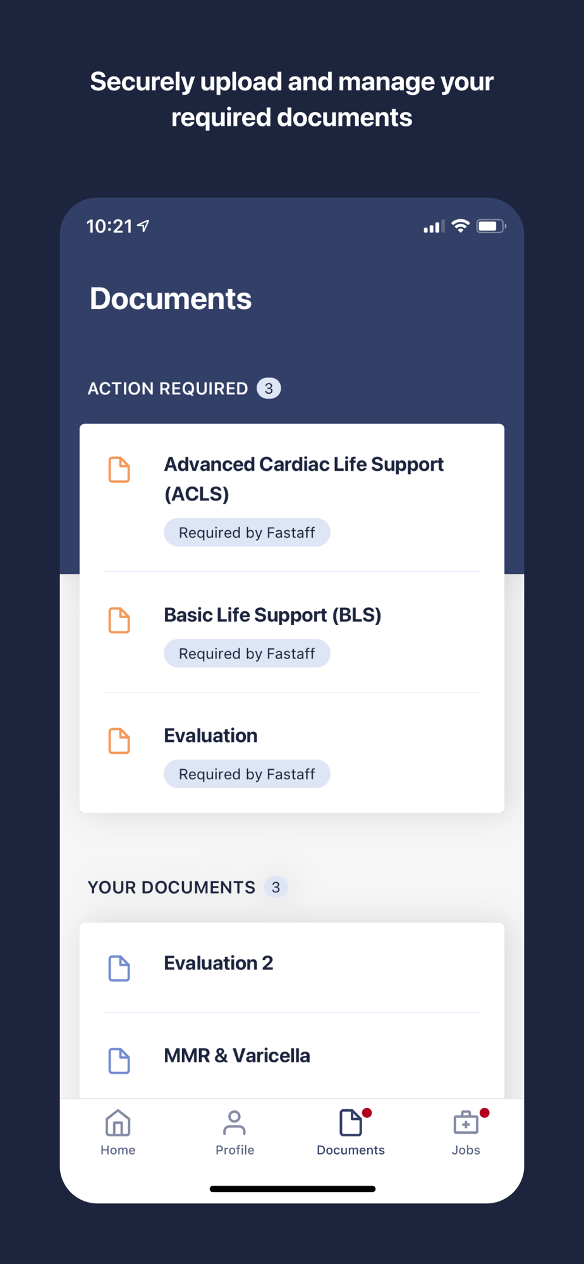Tap the blue MMR & Varicella document icon
This screenshot has height=1264, width=584.
(x=119, y=1060)
